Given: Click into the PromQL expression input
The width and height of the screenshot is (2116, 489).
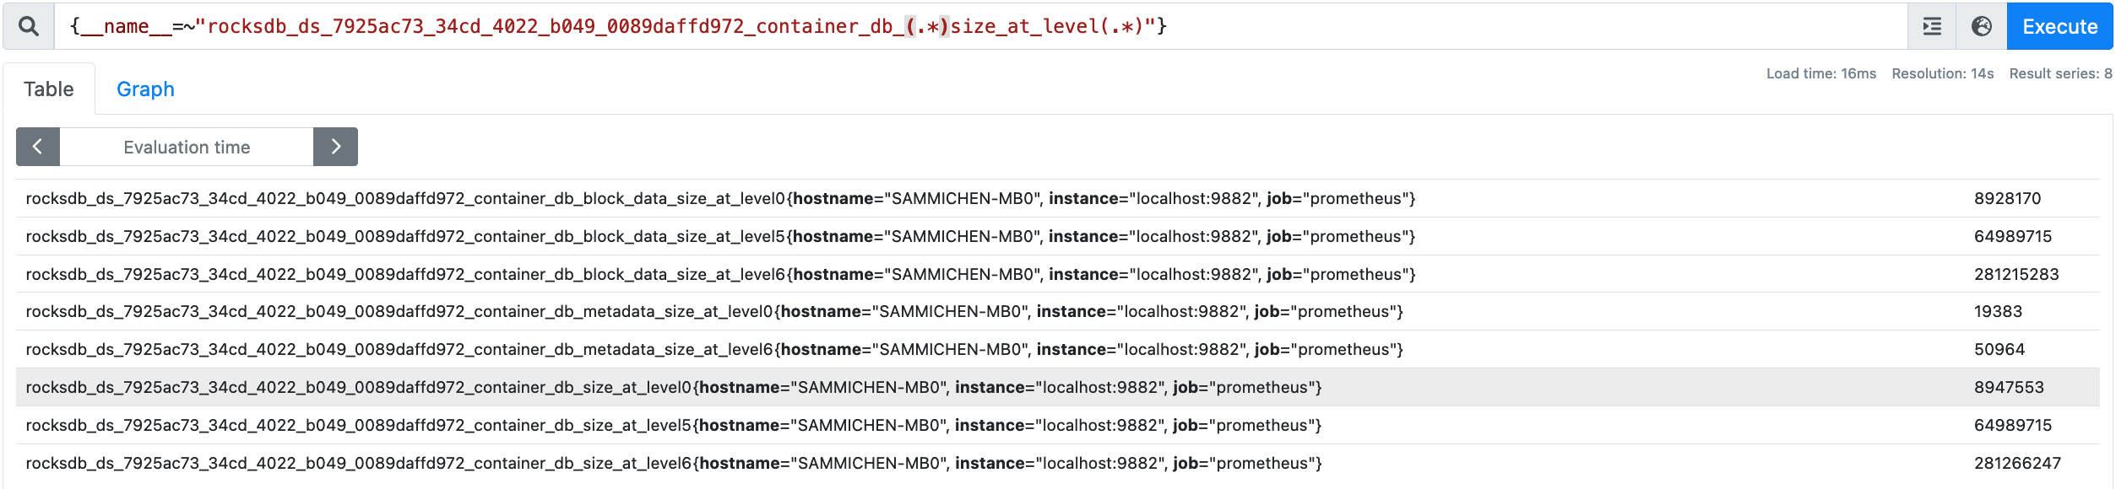Looking at the screenshot, I should coord(980,26).
